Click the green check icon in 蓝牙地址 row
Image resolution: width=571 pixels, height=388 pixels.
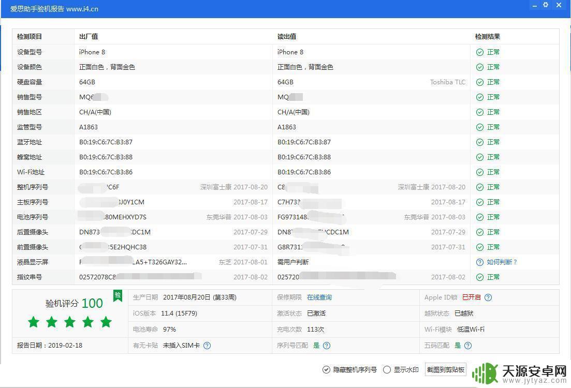point(479,142)
